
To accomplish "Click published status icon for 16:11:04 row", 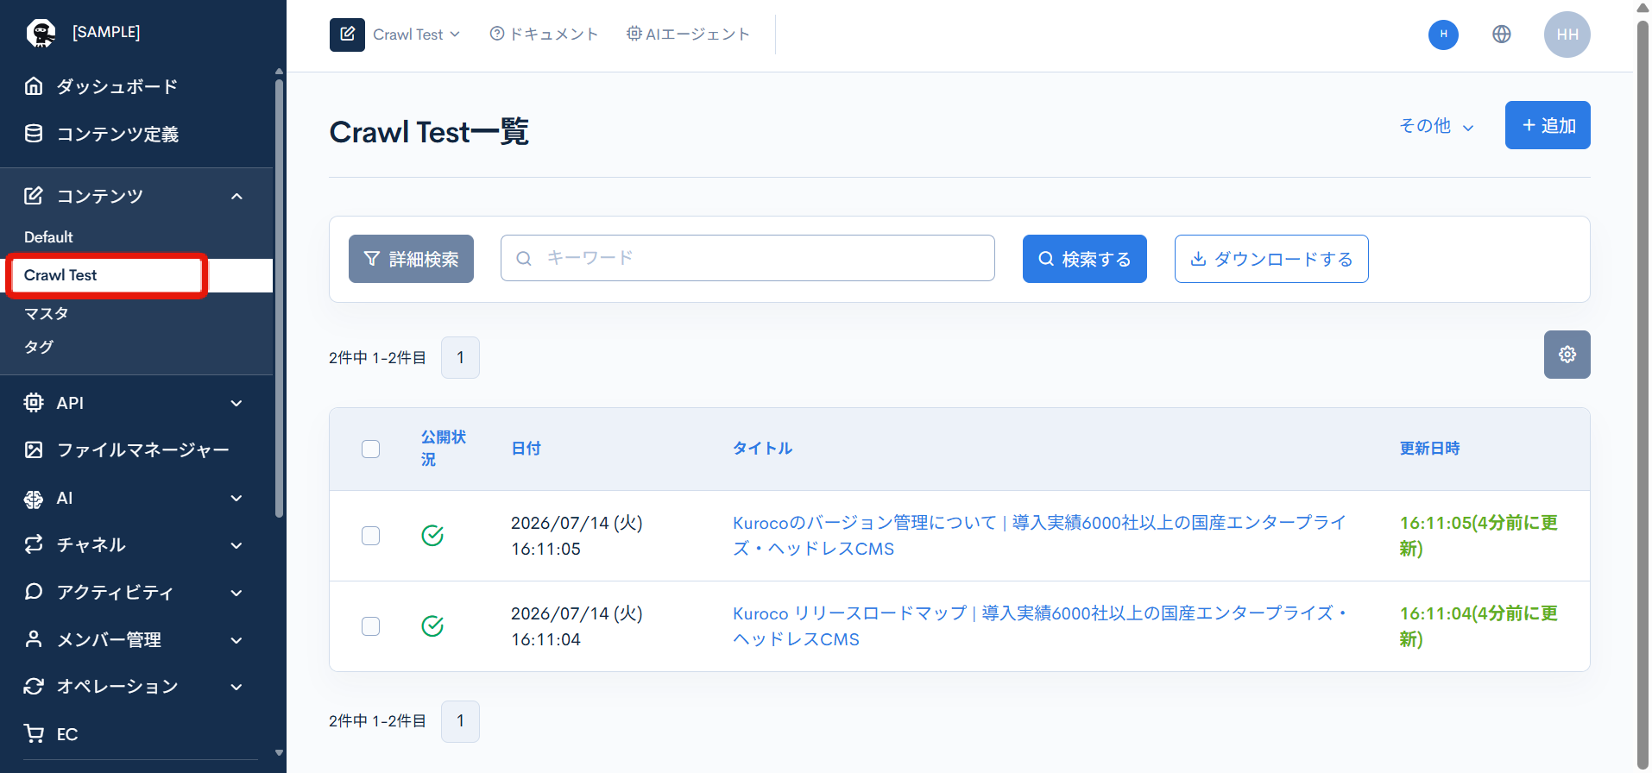I will tap(432, 626).
